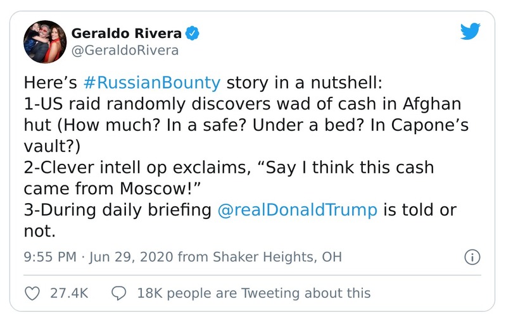Viewport: 506px width, 322px height.
Task: Open "18K people are Tweeting about this"
Action: coord(253,293)
